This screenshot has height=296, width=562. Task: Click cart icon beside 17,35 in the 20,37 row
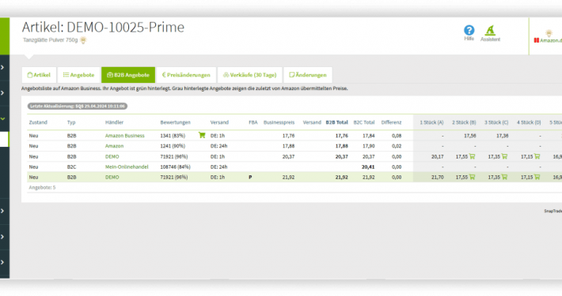(x=504, y=156)
